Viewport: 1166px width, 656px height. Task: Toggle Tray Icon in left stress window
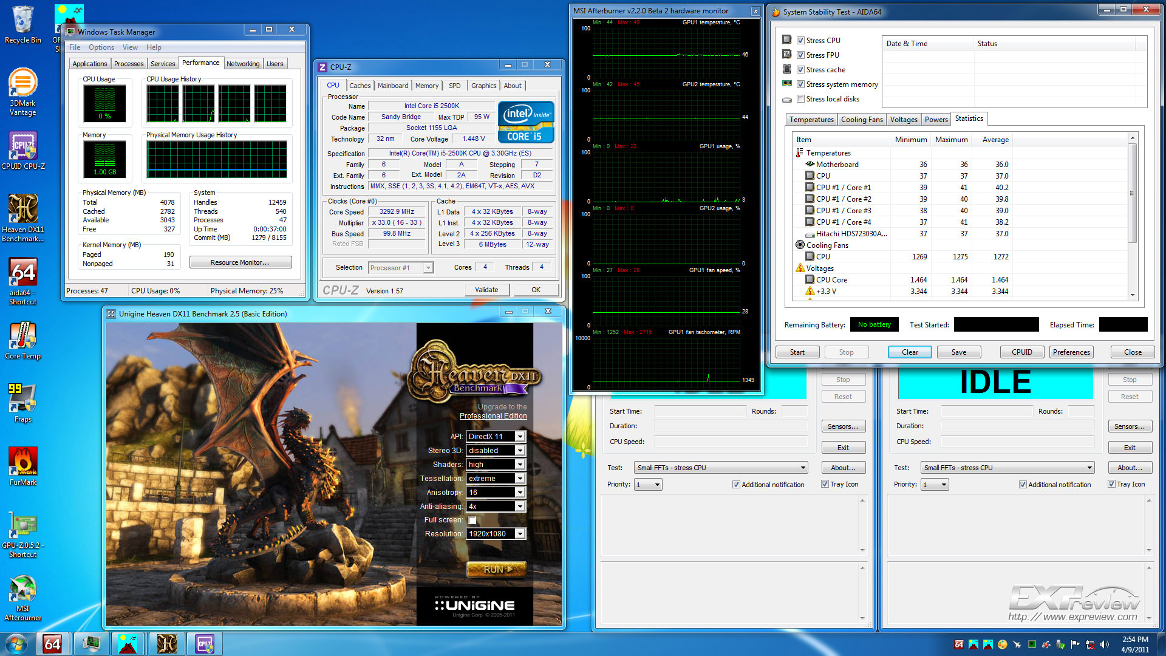tap(825, 484)
